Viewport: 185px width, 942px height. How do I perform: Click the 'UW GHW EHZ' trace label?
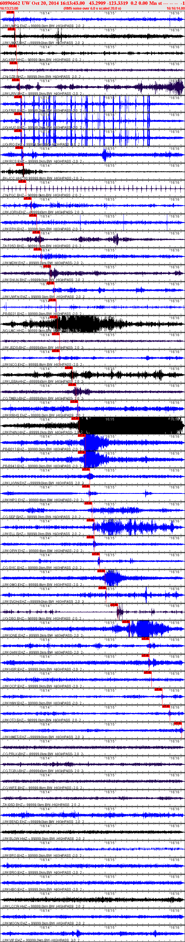pos(14,652)
